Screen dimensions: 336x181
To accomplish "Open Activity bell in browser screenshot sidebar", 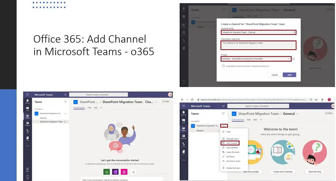I will tap(184, 113).
